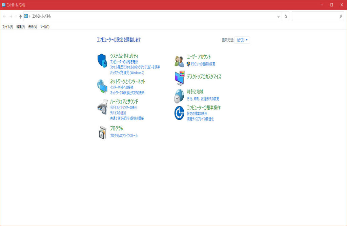
Task: Click the Network and Internet globe icon
Action: 102,86
